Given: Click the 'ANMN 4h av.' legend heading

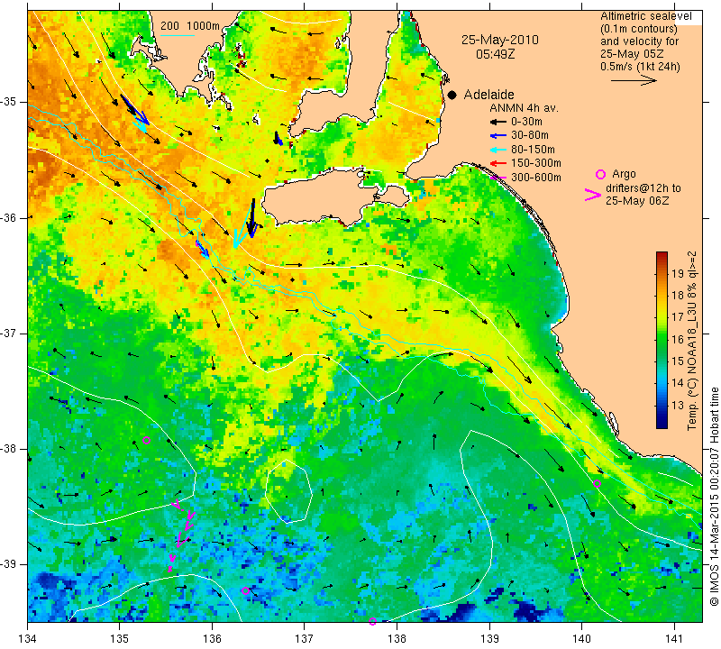Looking at the screenshot, I should pos(524,108).
